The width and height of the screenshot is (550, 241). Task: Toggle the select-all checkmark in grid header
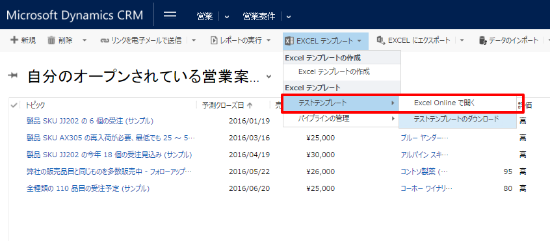coord(14,105)
